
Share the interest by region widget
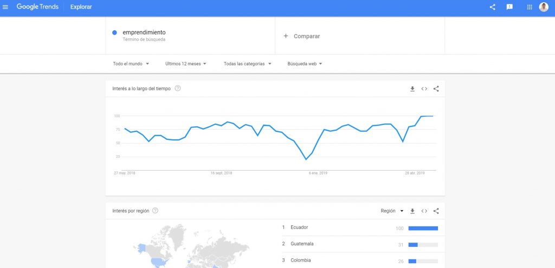436,211
